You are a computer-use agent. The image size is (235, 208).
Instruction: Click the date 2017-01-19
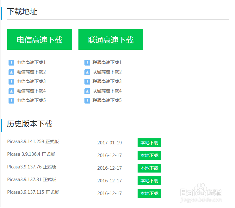tap(109, 143)
